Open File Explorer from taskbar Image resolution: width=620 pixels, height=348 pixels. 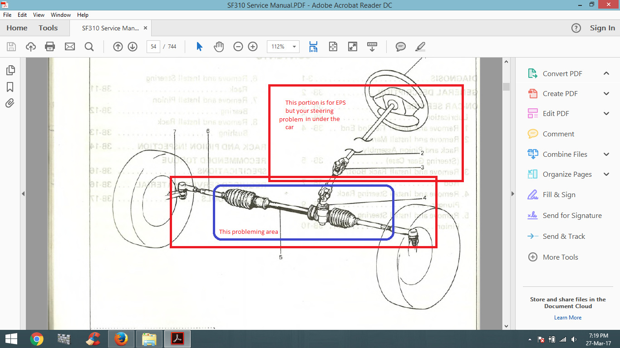149,339
